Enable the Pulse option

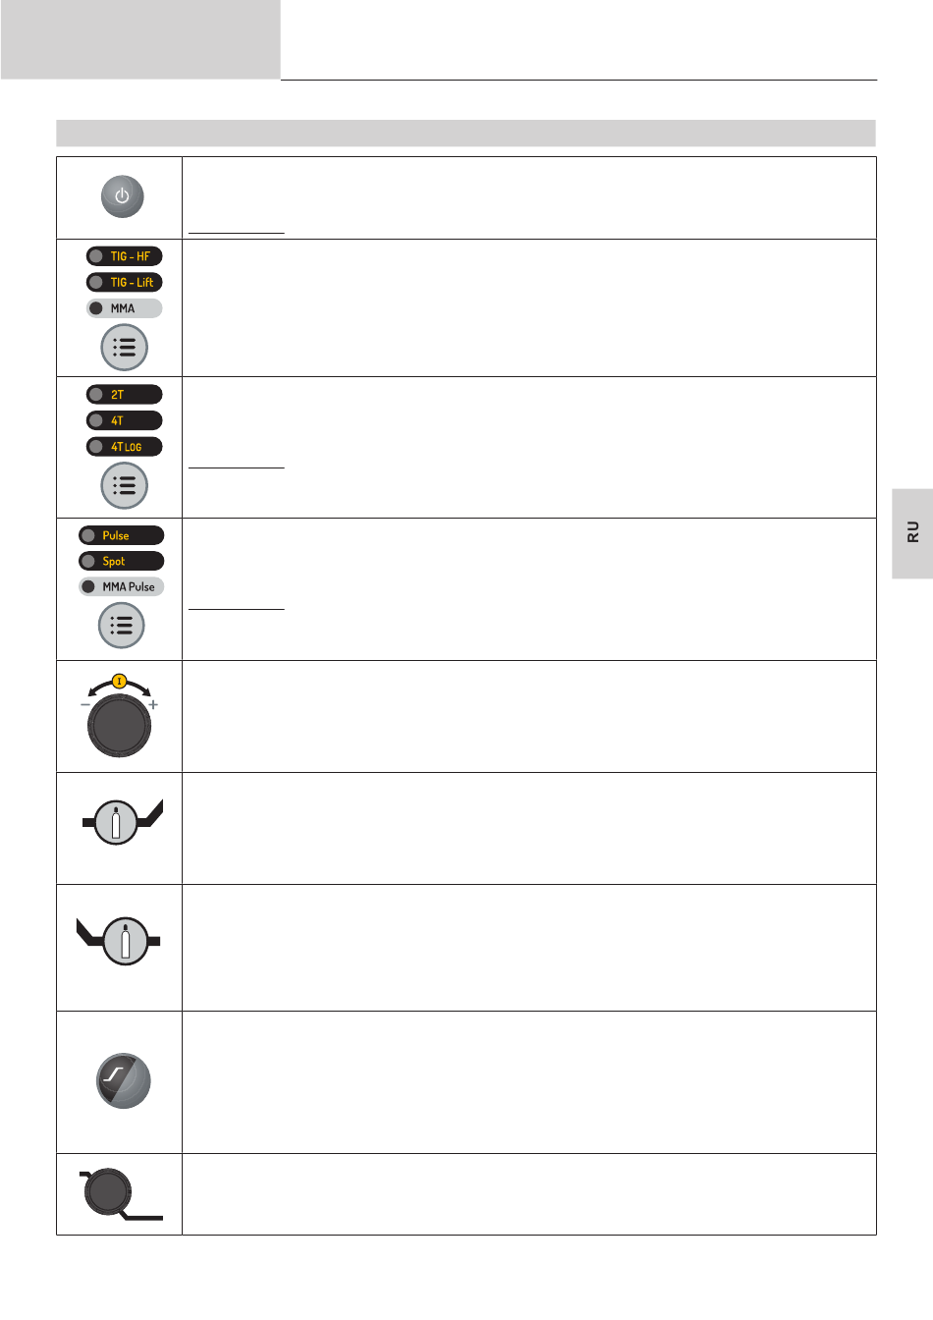pos(122,535)
